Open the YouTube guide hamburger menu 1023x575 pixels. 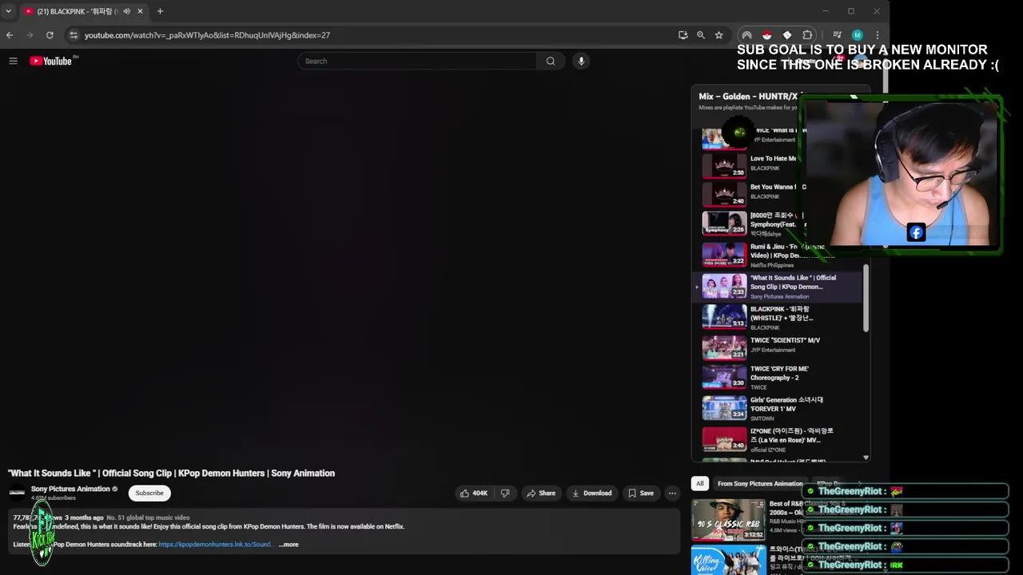click(x=13, y=61)
